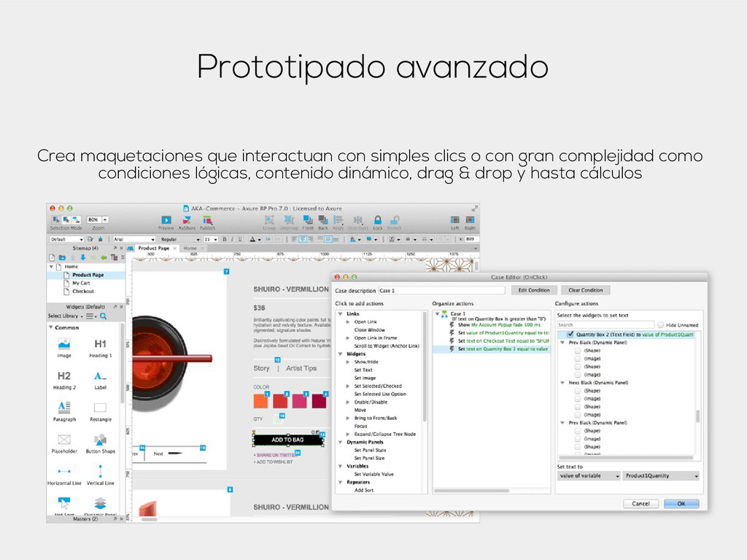Viewport: 747px width, 560px height.
Task: Select the Label widget
Action: pos(100,379)
